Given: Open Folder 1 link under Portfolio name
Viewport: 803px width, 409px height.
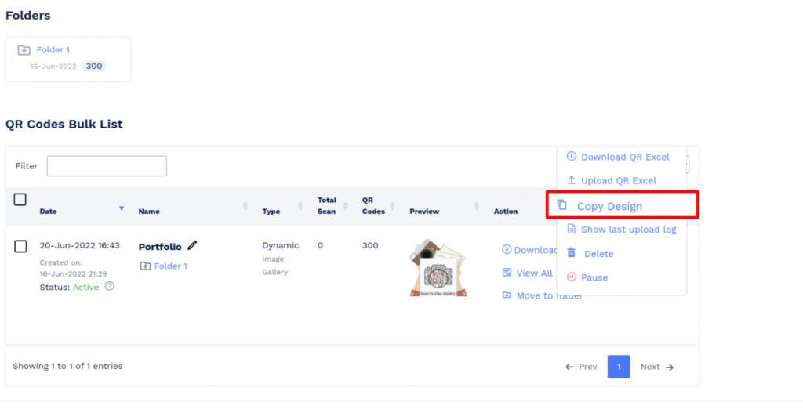Looking at the screenshot, I should pos(170,266).
